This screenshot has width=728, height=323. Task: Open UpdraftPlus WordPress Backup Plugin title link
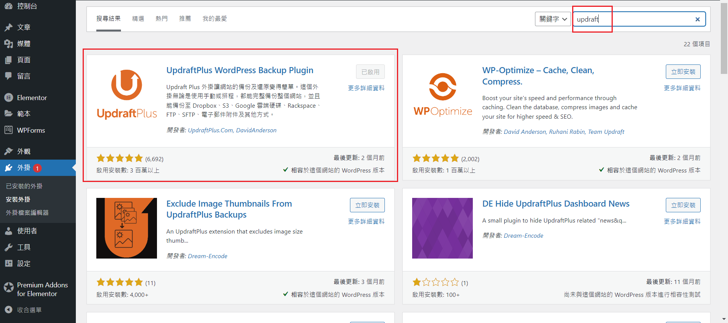tap(240, 71)
